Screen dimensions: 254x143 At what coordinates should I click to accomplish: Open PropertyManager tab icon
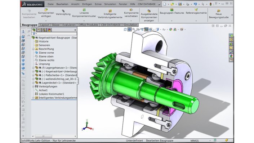click(x=39, y=30)
